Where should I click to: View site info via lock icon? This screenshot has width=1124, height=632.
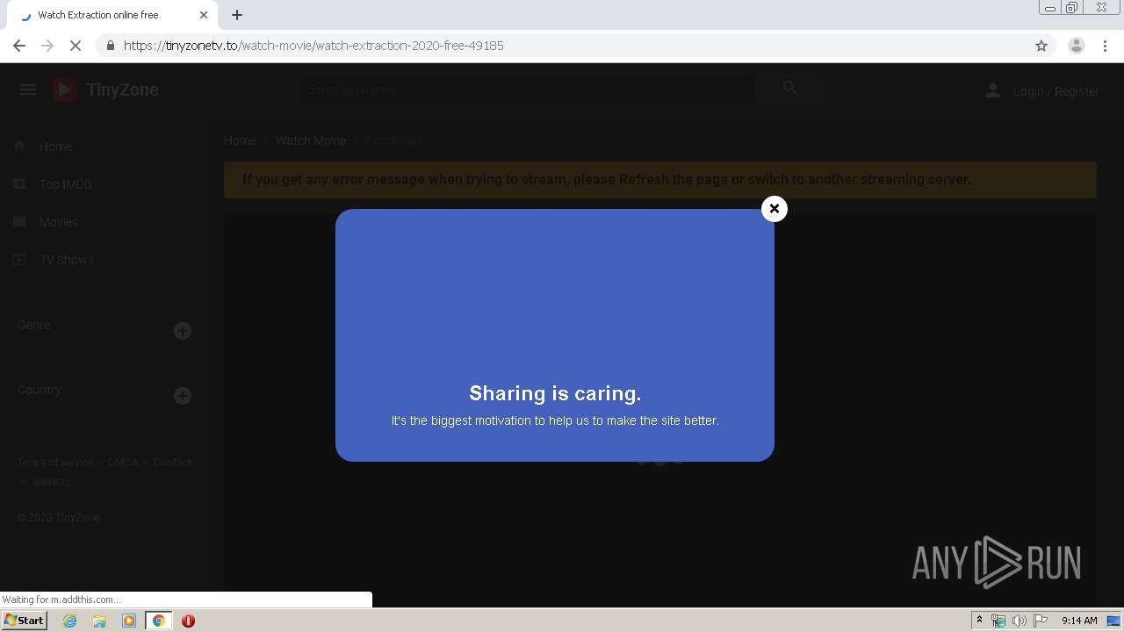pyautogui.click(x=110, y=46)
